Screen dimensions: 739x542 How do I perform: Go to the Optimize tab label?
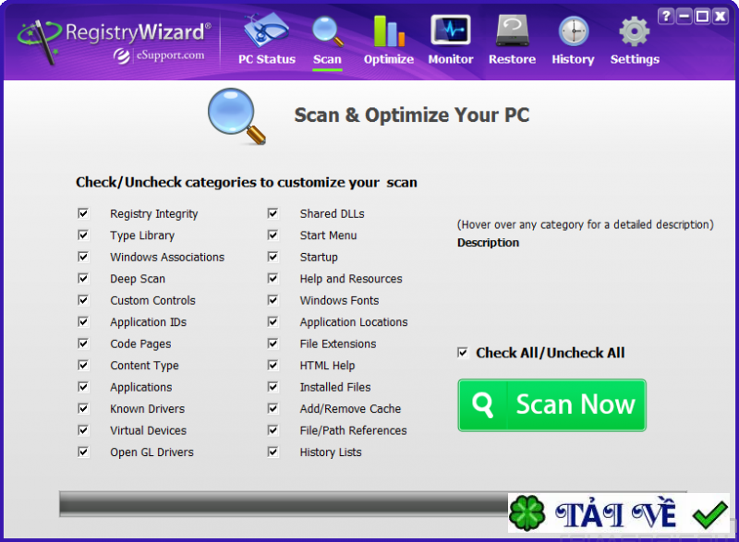tap(389, 59)
